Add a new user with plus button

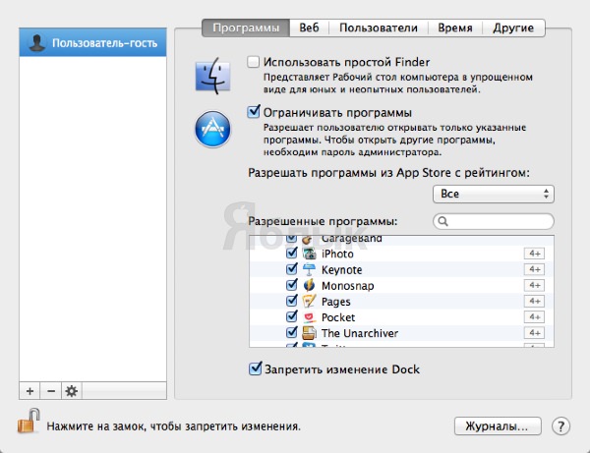pos(30,391)
